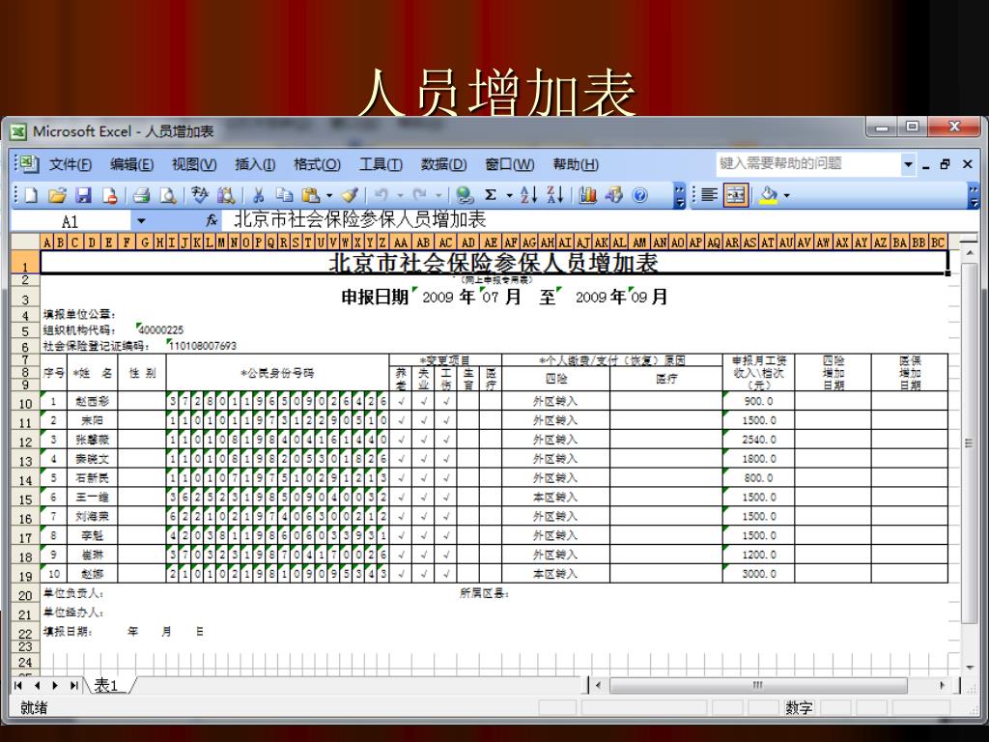Open the 格式(O) menu

tap(317, 164)
